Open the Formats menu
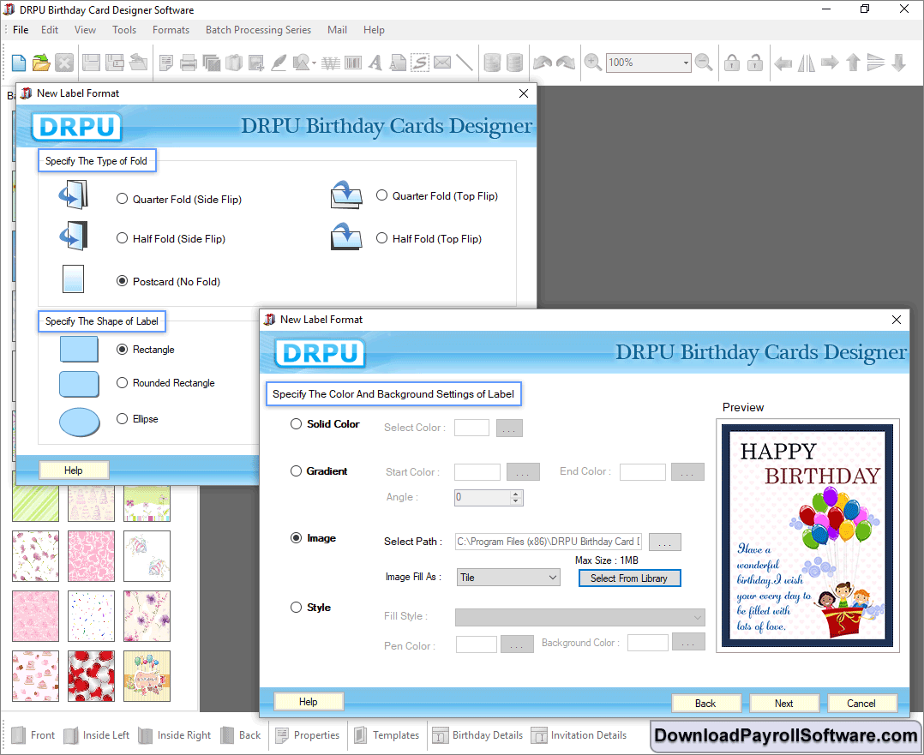This screenshot has height=755, width=924. coord(171,29)
